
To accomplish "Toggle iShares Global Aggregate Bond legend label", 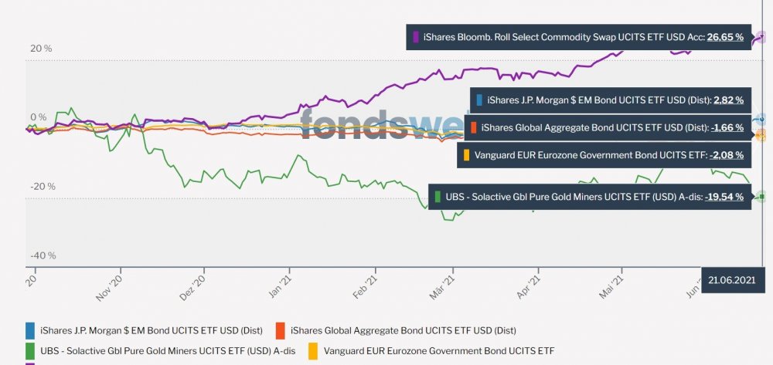I will pos(403,331).
